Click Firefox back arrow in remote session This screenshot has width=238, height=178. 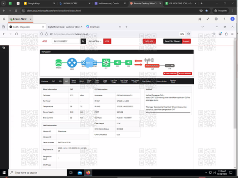(4, 34)
